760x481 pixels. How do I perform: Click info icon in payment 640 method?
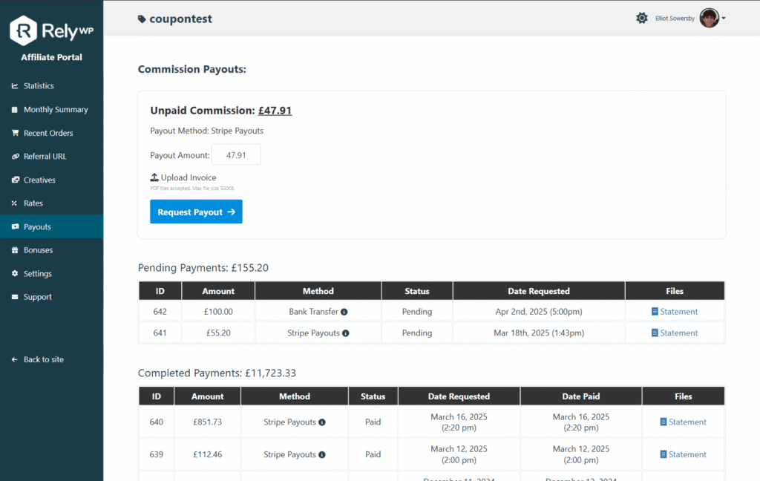click(x=322, y=422)
